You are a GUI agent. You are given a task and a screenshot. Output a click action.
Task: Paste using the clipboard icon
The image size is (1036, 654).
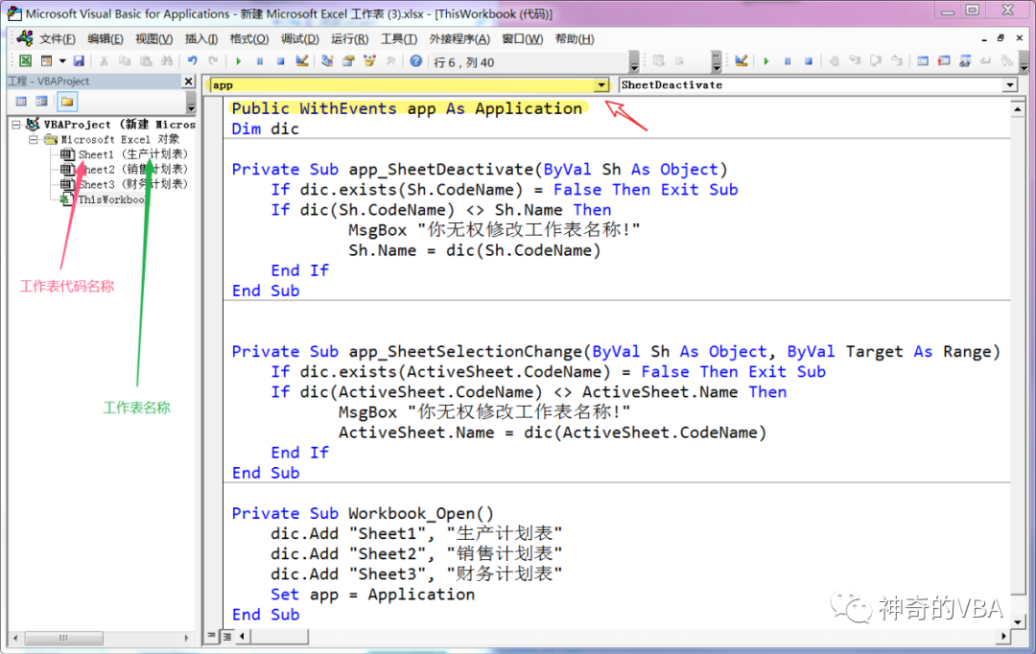pyautogui.click(x=146, y=61)
